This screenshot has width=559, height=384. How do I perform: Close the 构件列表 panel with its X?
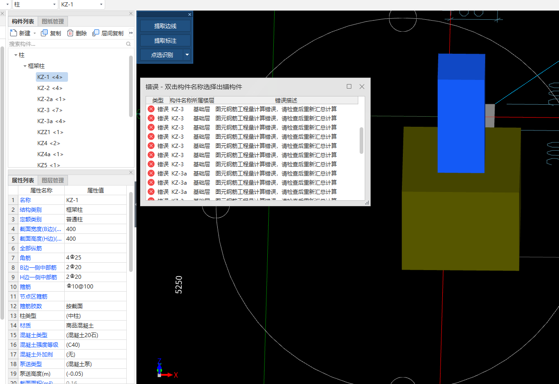[x=131, y=14]
